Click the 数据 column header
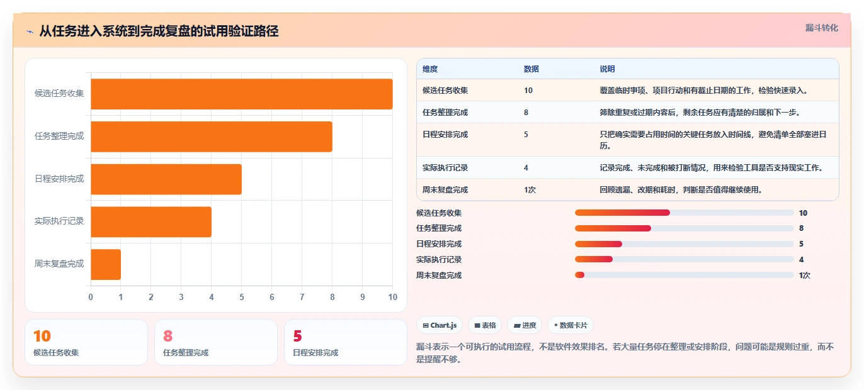The height and width of the screenshot is (390, 864). 531,69
